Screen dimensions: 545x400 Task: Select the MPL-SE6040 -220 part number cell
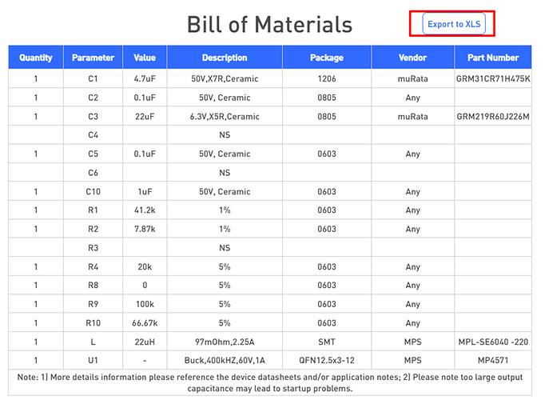493,342
